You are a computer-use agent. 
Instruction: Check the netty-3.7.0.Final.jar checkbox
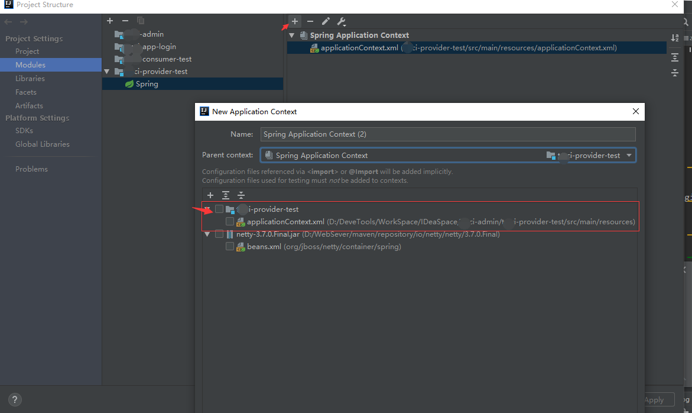click(219, 234)
